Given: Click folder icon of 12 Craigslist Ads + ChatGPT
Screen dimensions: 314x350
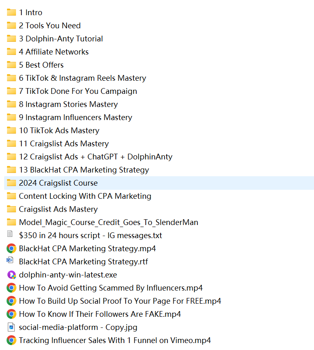Looking at the screenshot, I should coord(11,157).
